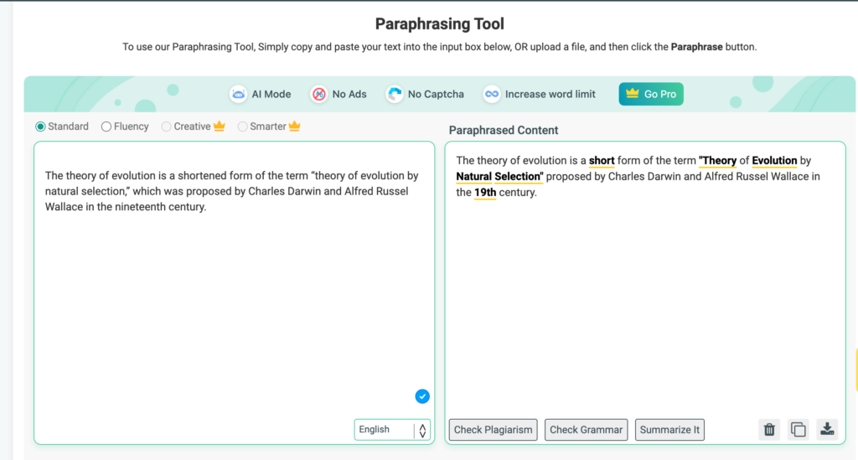This screenshot has width=858, height=460.
Task: Click the highlighted "Theory" word in output
Action: [x=717, y=161]
